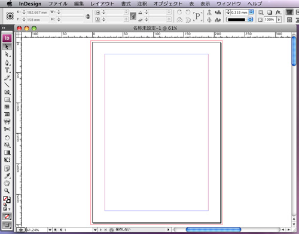Go to first page button

click(55, 230)
